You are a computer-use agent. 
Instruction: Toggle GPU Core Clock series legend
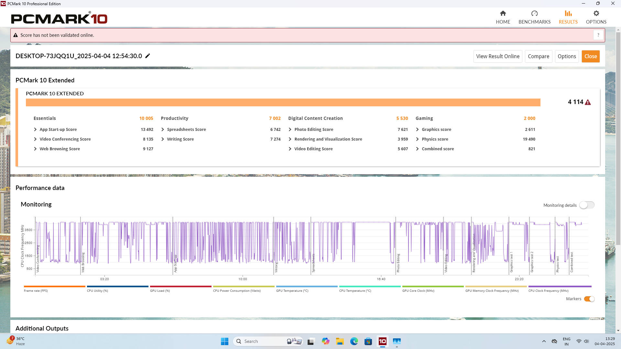click(x=433, y=289)
